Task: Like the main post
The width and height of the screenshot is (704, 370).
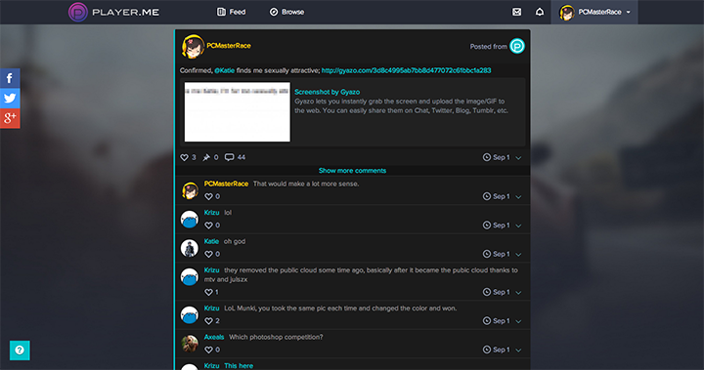Action: click(184, 157)
